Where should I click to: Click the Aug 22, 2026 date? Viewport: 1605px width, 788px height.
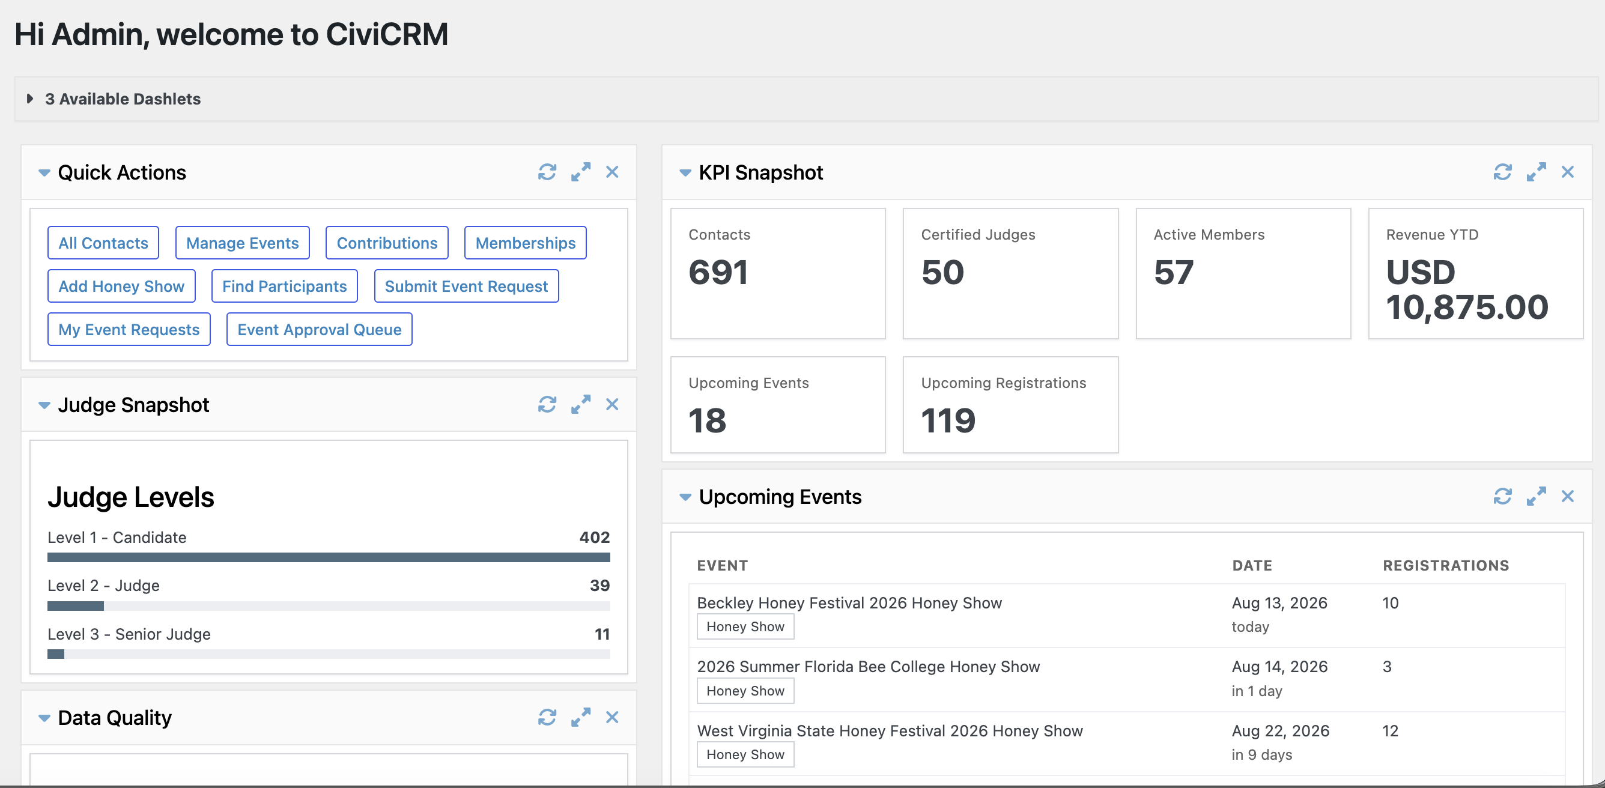coord(1281,731)
